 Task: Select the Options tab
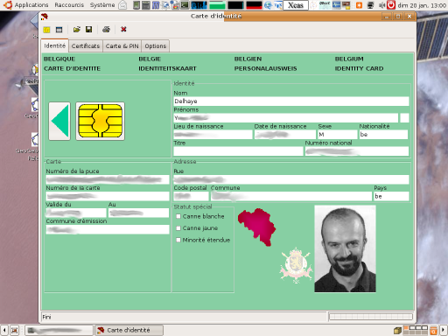coord(156,46)
